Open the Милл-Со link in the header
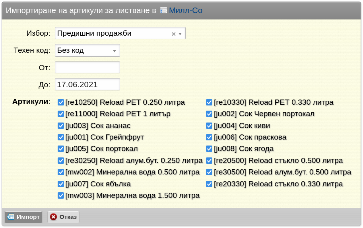This screenshot has width=363, height=228. point(185,10)
